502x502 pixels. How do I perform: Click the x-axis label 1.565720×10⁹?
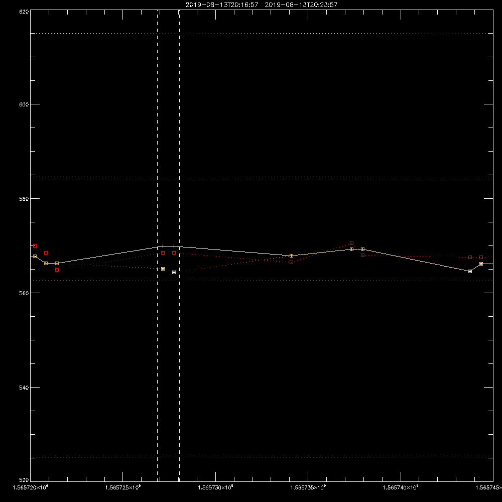point(31,487)
